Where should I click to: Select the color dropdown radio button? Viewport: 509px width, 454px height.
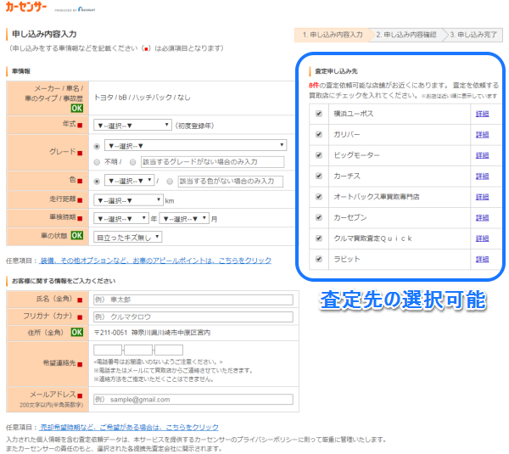tap(97, 182)
